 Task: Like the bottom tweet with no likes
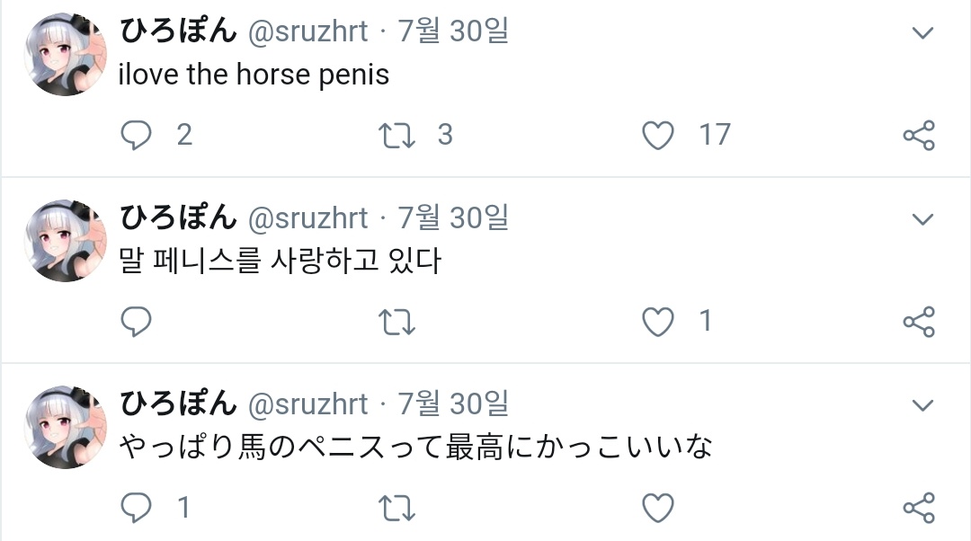[x=658, y=509]
